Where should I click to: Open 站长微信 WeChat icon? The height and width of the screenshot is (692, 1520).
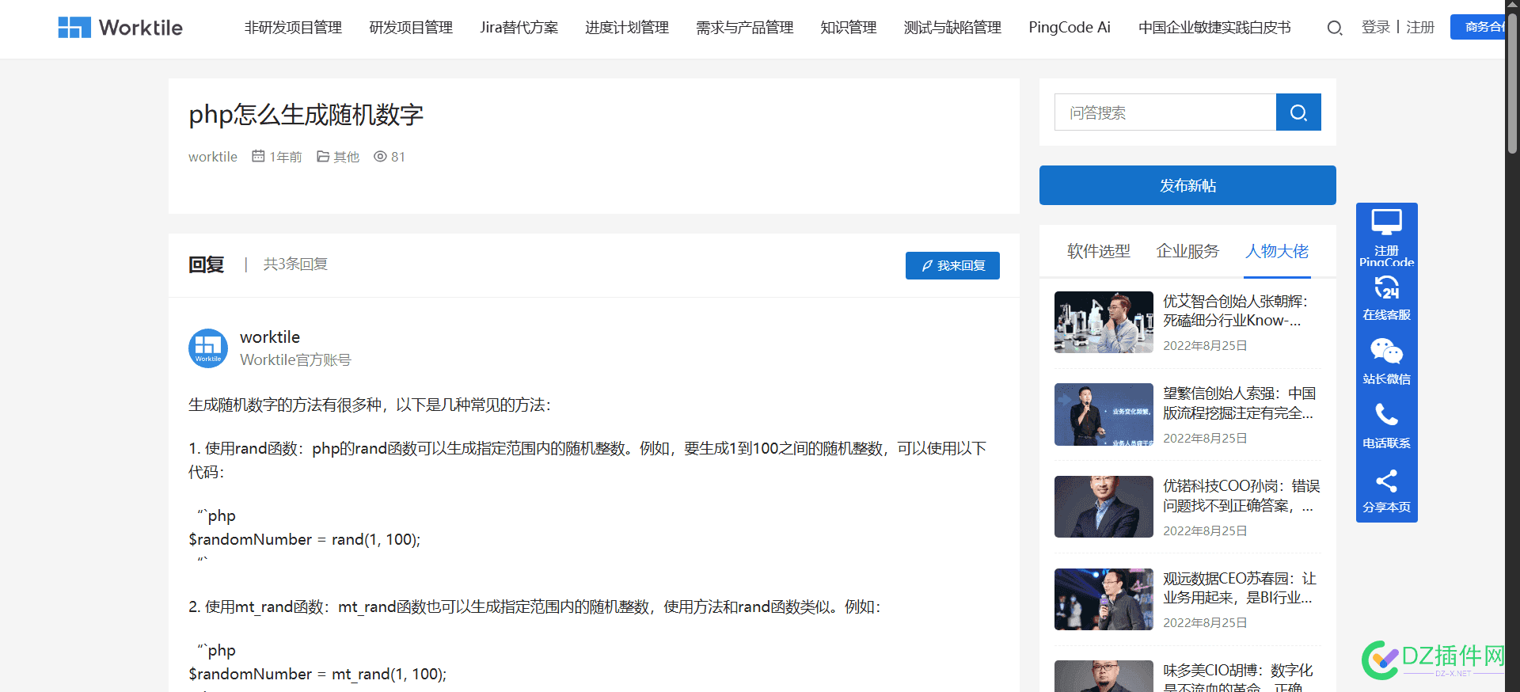[x=1387, y=351]
